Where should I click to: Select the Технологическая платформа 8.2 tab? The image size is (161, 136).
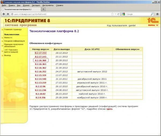pyautogui.click(x=21, y=9)
